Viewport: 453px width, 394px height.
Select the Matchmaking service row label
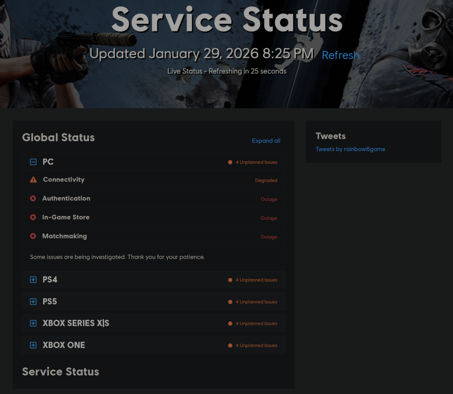click(65, 236)
